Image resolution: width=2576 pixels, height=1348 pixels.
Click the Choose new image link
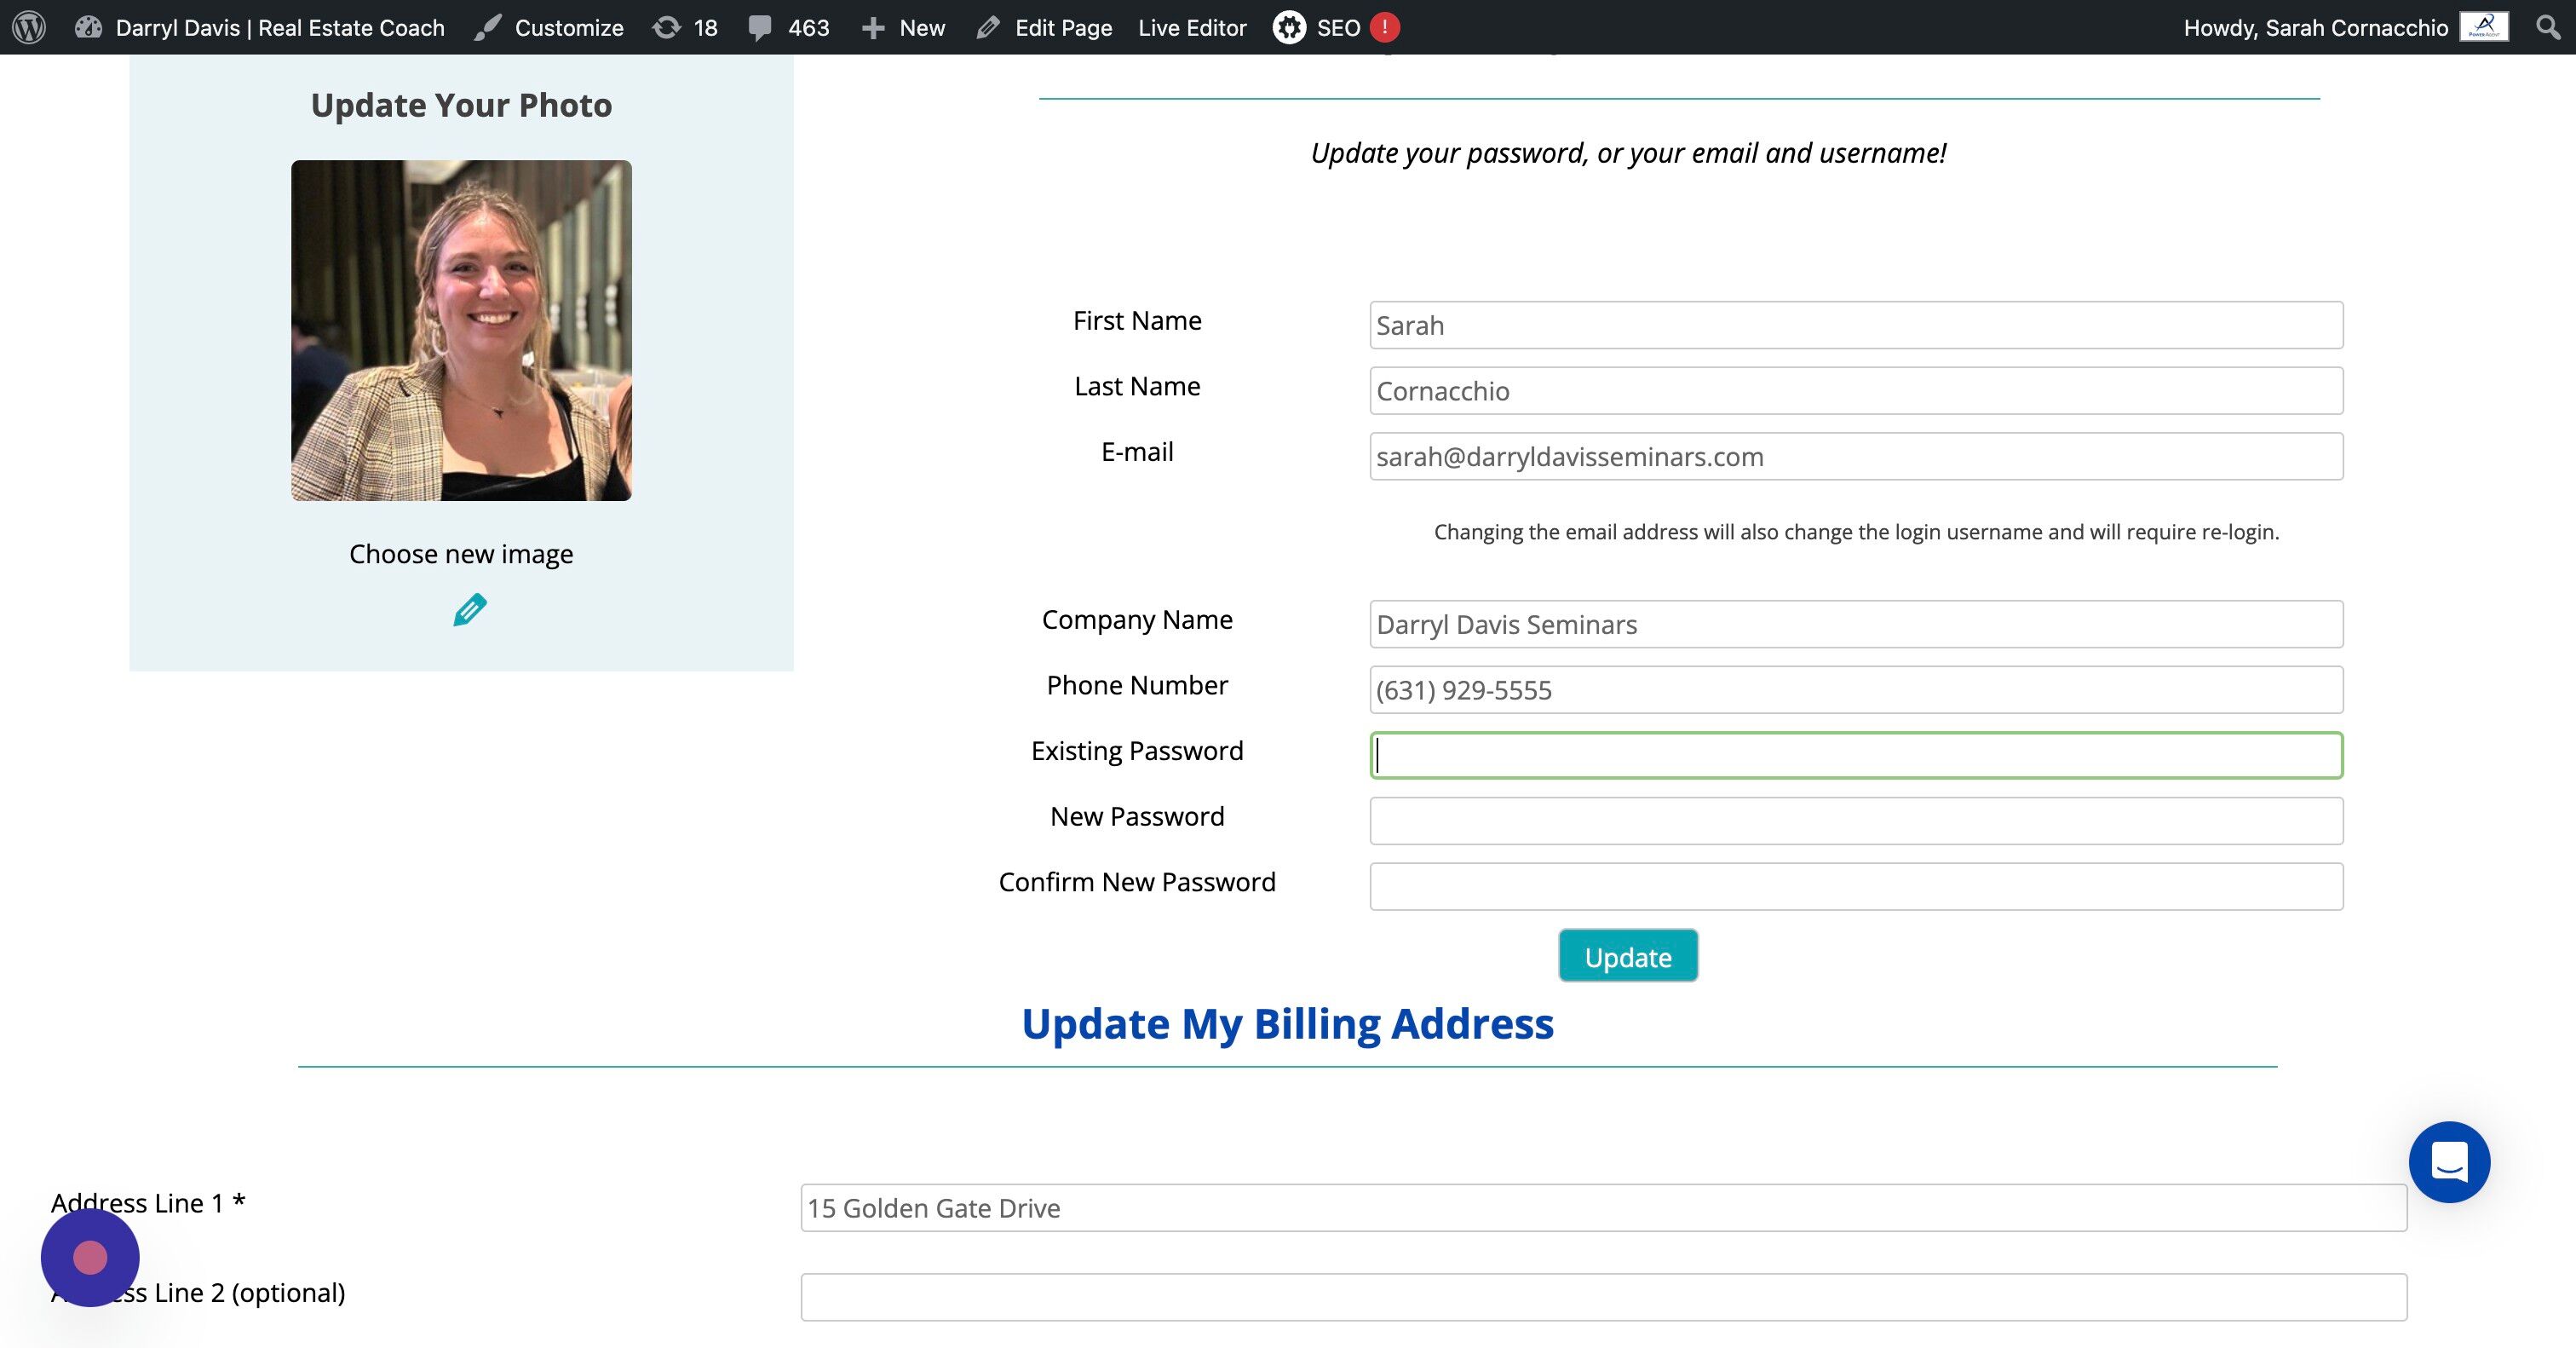tap(461, 554)
